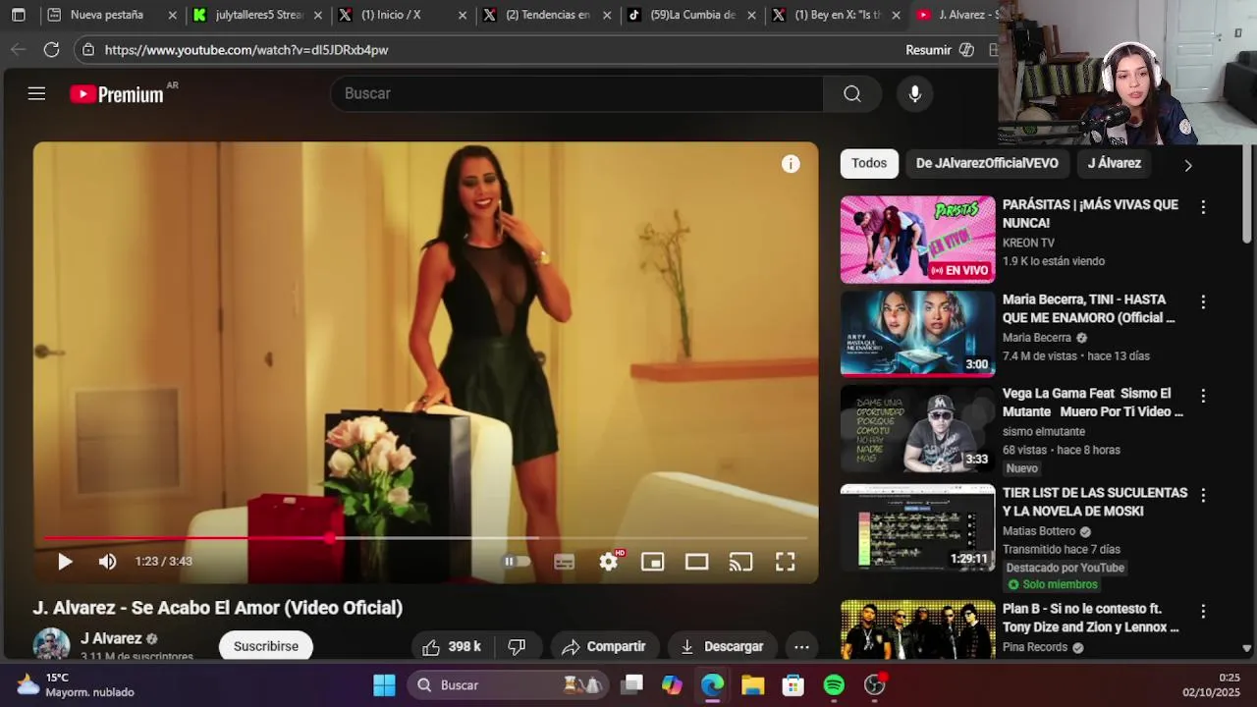Click the Matias Bottero channel name
Image resolution: width=1257 pixels, height=707 pixels.
pyautogui.click(x=1039, y=531)
